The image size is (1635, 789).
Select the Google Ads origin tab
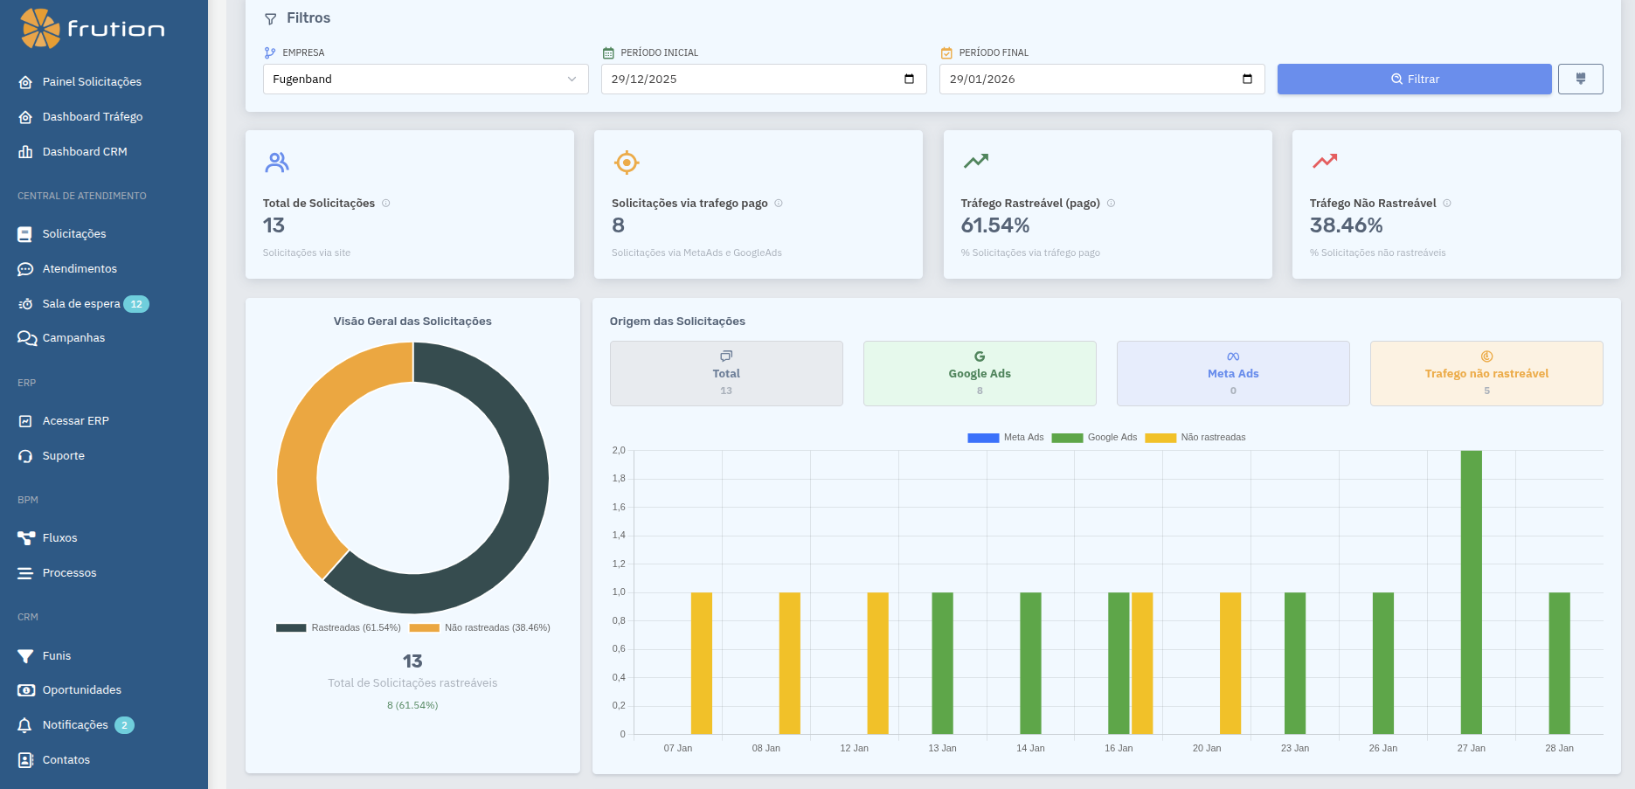[x=979, y=374]
